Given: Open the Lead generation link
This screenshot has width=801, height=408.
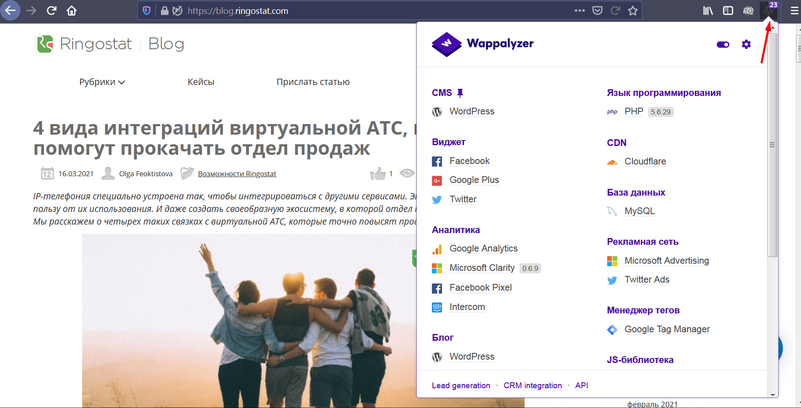Looking at the screenshot, I should 461,385.
